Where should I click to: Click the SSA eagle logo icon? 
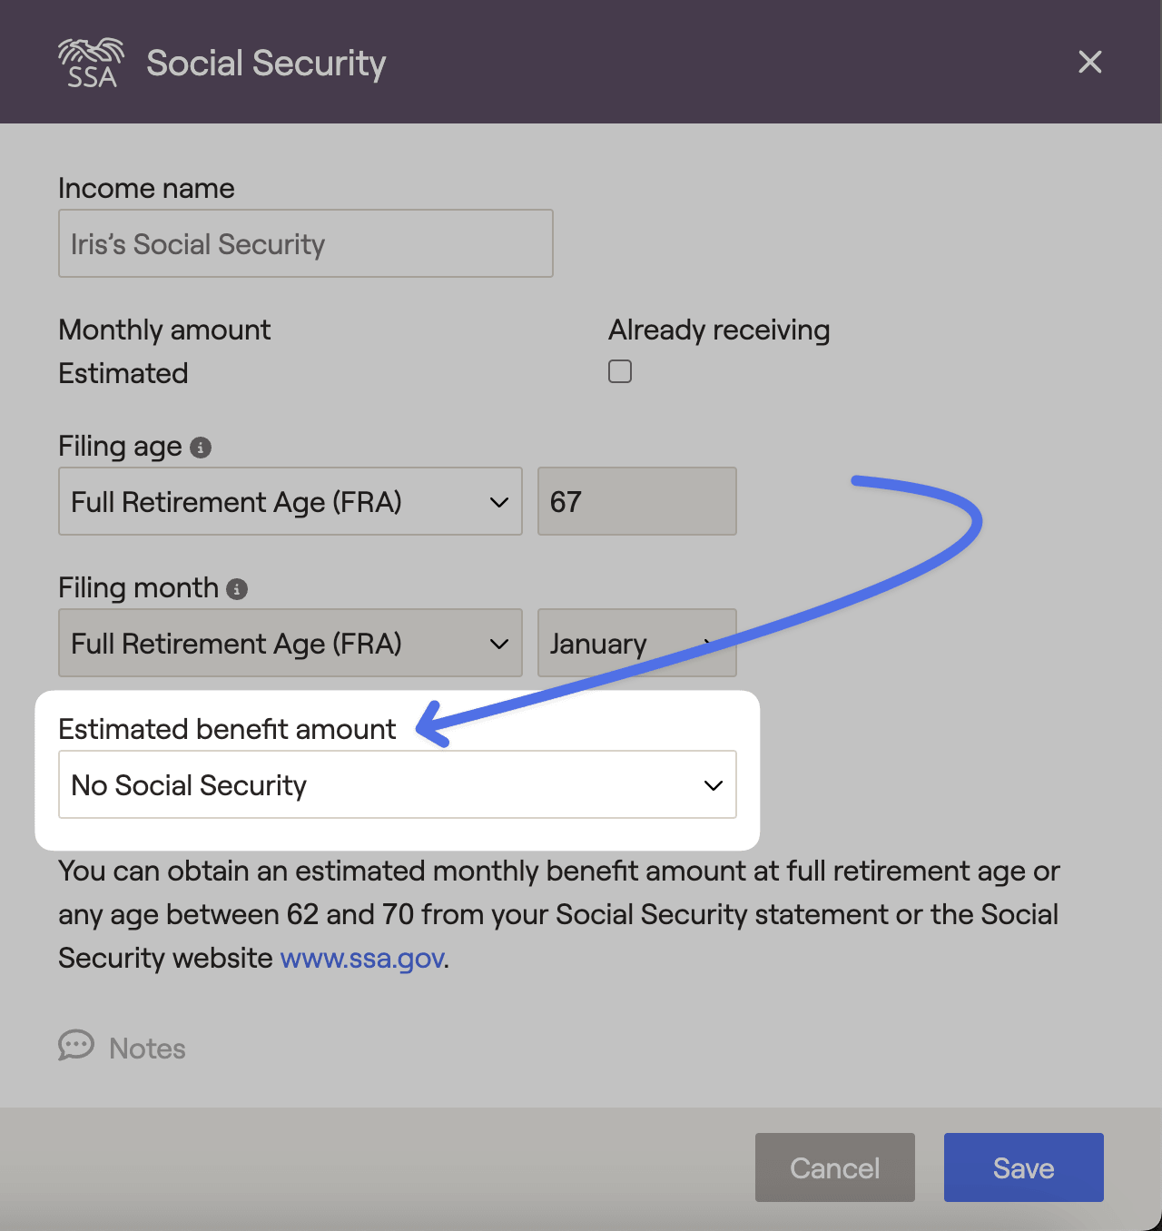click(x=91, y=63)
